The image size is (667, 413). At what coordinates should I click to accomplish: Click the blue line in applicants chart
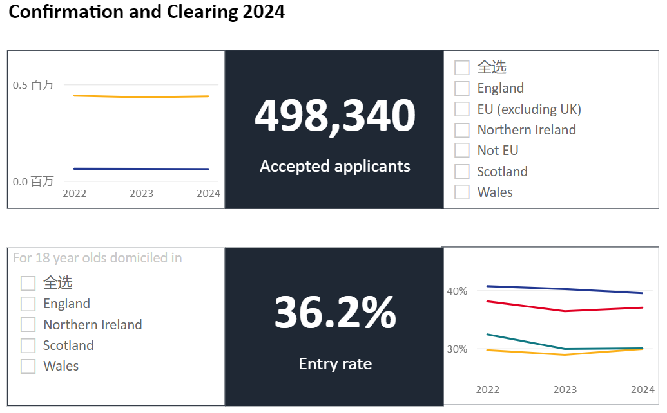pos(141,169)
